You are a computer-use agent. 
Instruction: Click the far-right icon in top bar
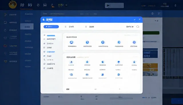click(175, 5)
